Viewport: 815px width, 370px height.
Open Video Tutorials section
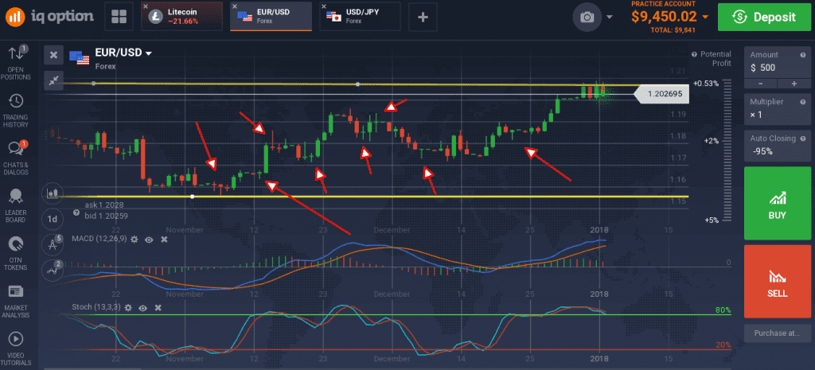pos(16,349)
